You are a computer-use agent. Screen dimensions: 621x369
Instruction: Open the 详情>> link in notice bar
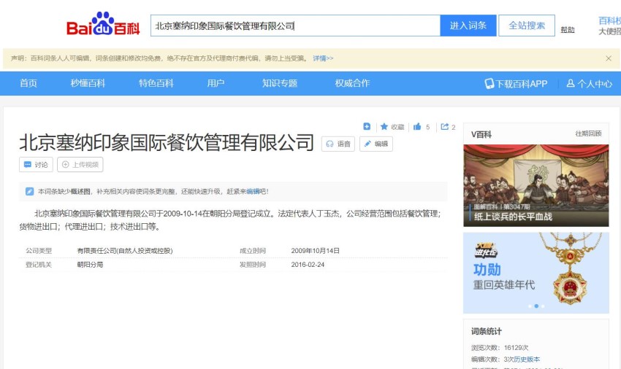tap(323, 58)
